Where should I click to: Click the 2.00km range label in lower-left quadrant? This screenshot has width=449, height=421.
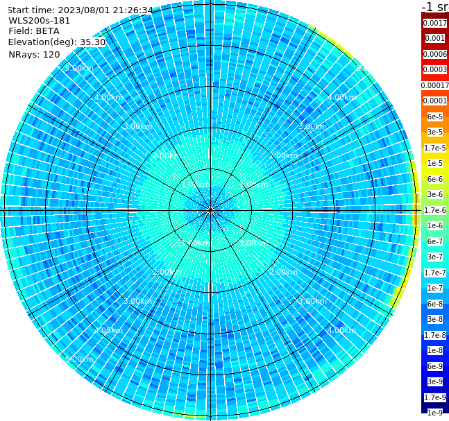(x=167, y=272)
